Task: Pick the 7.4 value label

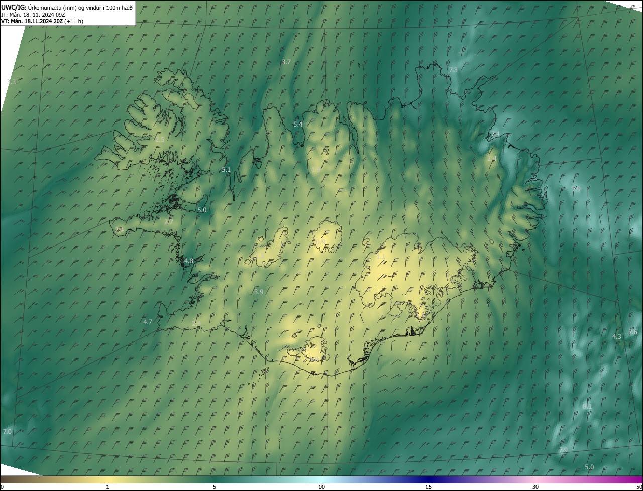Action: [495, 134]
